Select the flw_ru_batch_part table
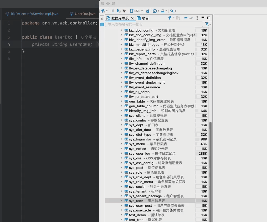 point(143,97)
